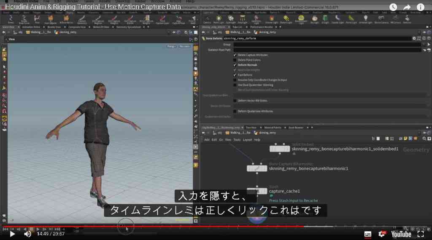Image resolution: width=432 pixels, height=240 pixels.
Task: Play the YouTube video
Action: [x=12, y=234]
